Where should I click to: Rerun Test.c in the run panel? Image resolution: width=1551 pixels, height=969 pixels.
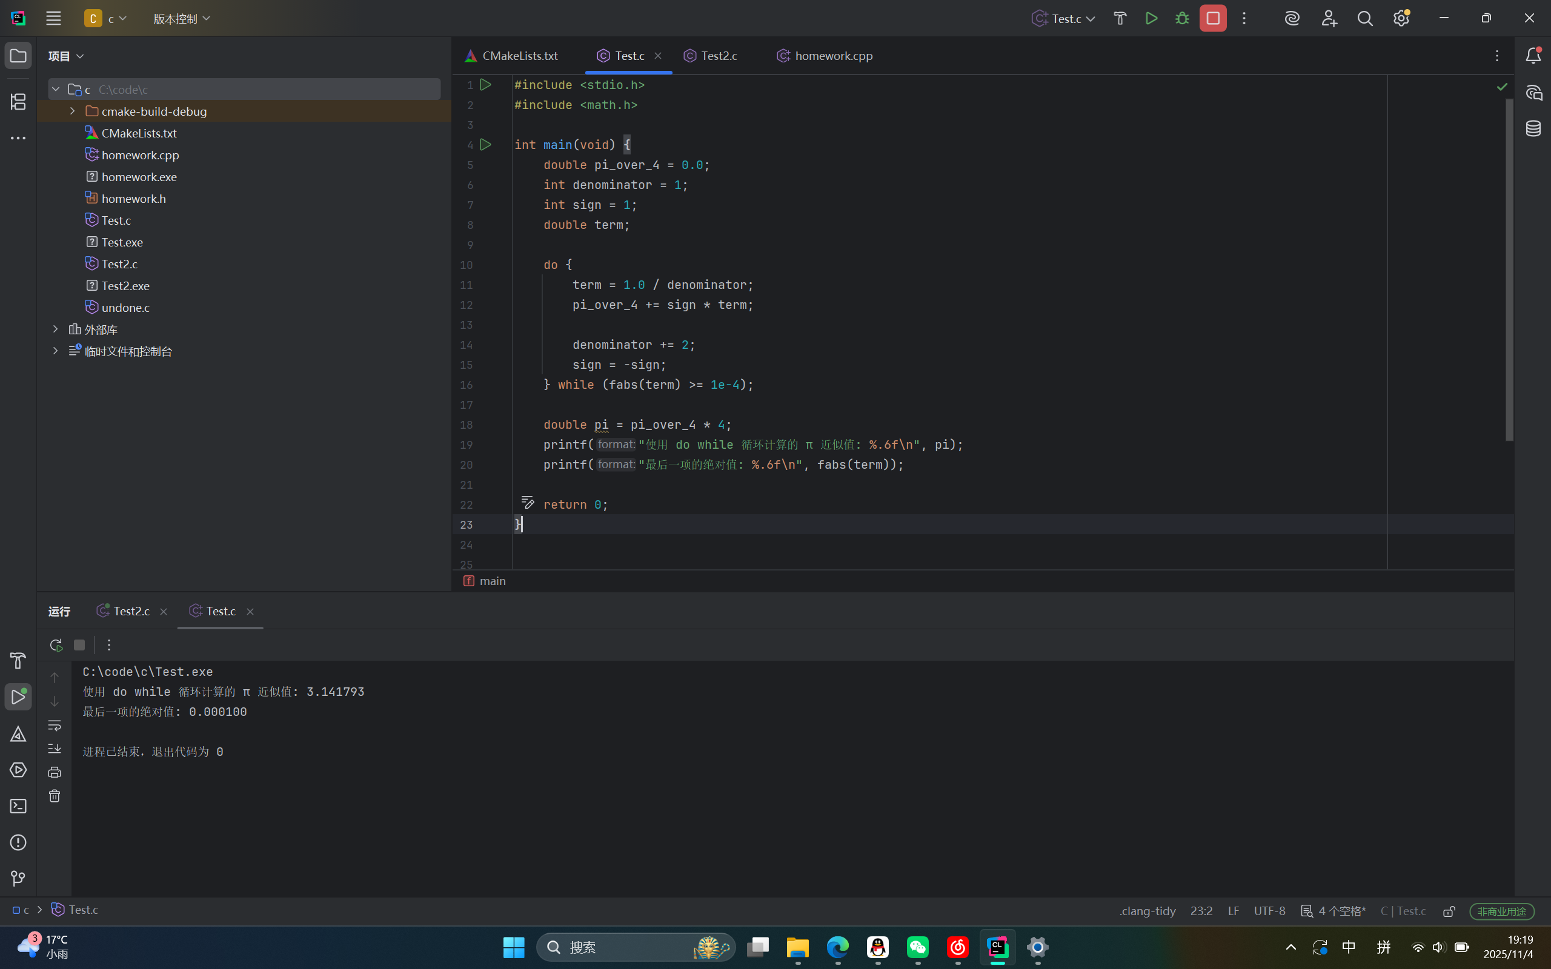tap(56, 645)
